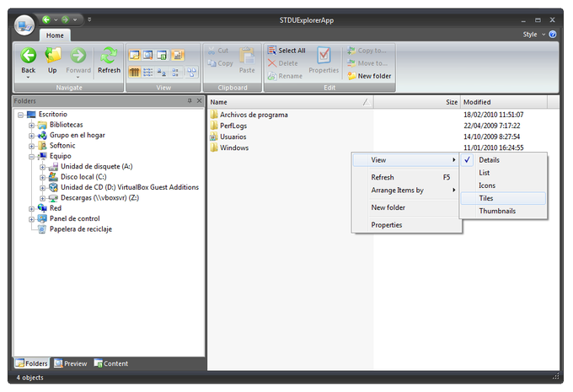This screenshot has width=573, height=392.
Task: Click the small back arrow in title bar
Action: pyautogui.click(x=46, y=19)
